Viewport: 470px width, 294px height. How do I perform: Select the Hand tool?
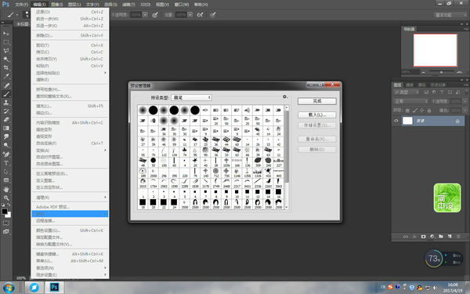6,189
